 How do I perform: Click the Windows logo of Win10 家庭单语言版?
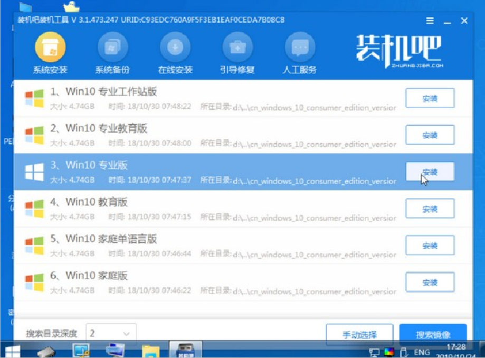pyautogui.click(x=34, y=246)
